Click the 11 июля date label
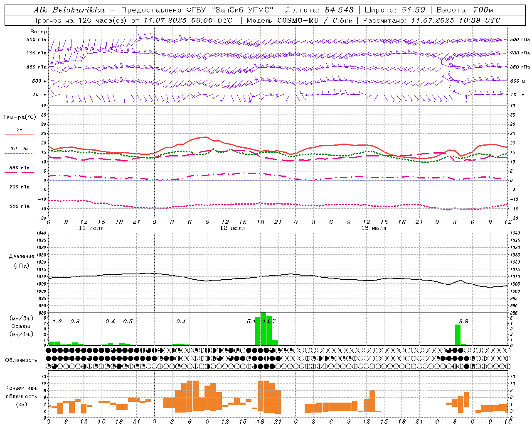The height and width of the screenshot is (425, 532). (x=91, y=228)
